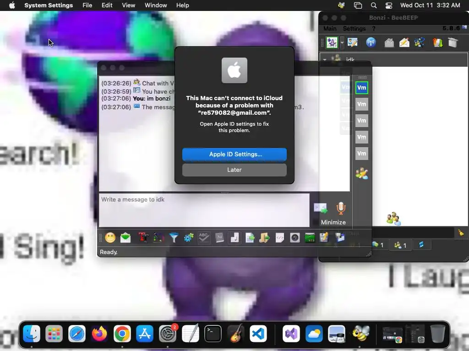Launch Visual Studio Code from the Dock
469x351 pixels.
pyautogui.click(x=258, y=333)
